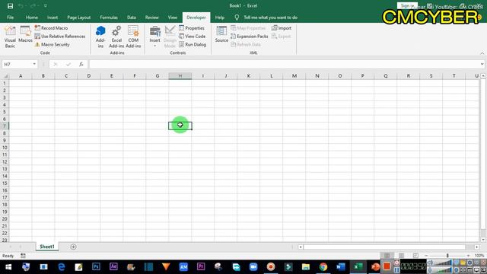Open the View tab

[x=173, y=18]
